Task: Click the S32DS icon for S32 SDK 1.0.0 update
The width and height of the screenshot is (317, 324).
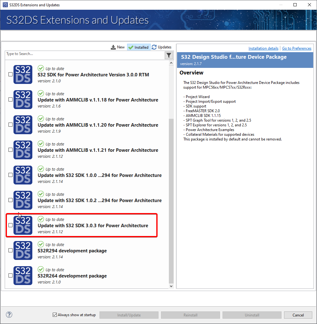Action: 23,175
